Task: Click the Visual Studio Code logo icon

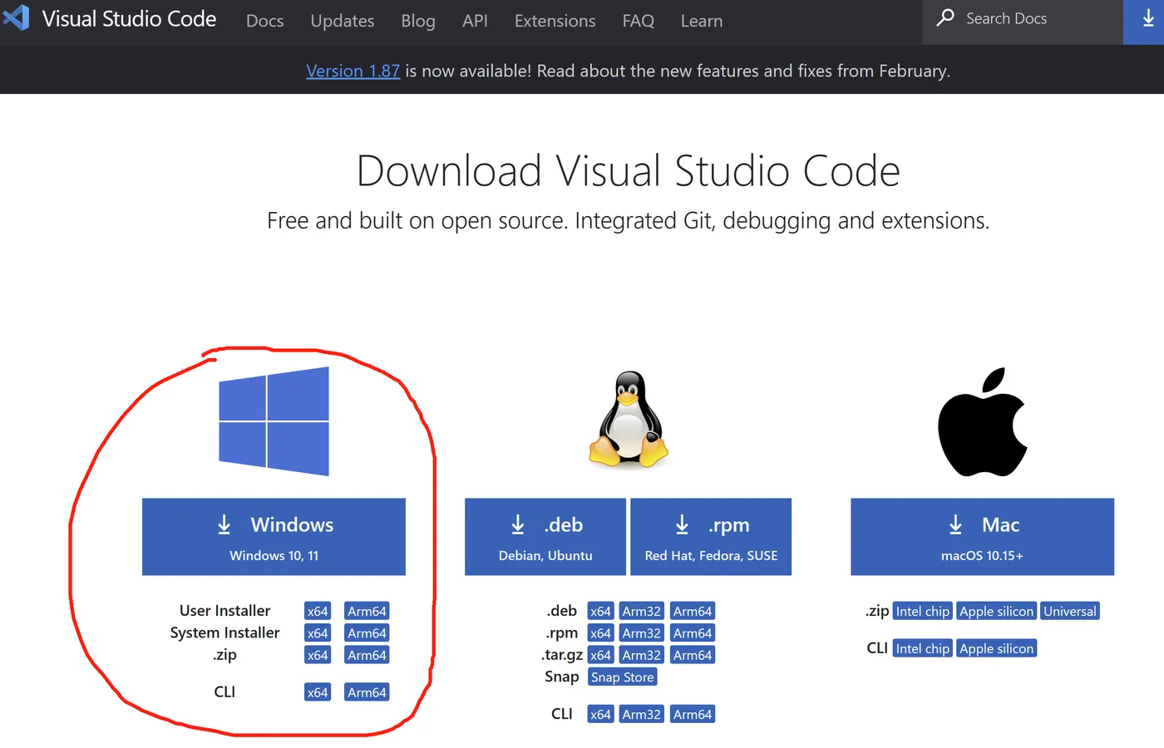Action: coord(17,17)
